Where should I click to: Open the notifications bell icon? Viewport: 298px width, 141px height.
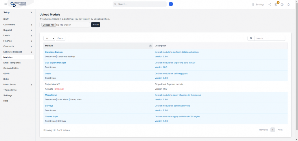[x=288, y=4]
